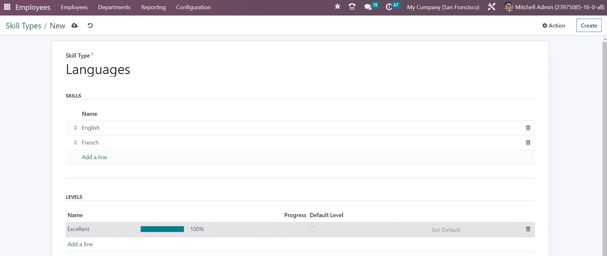Delete the French skill row
This screenshot has height=256, width=607.
[528, 143]
